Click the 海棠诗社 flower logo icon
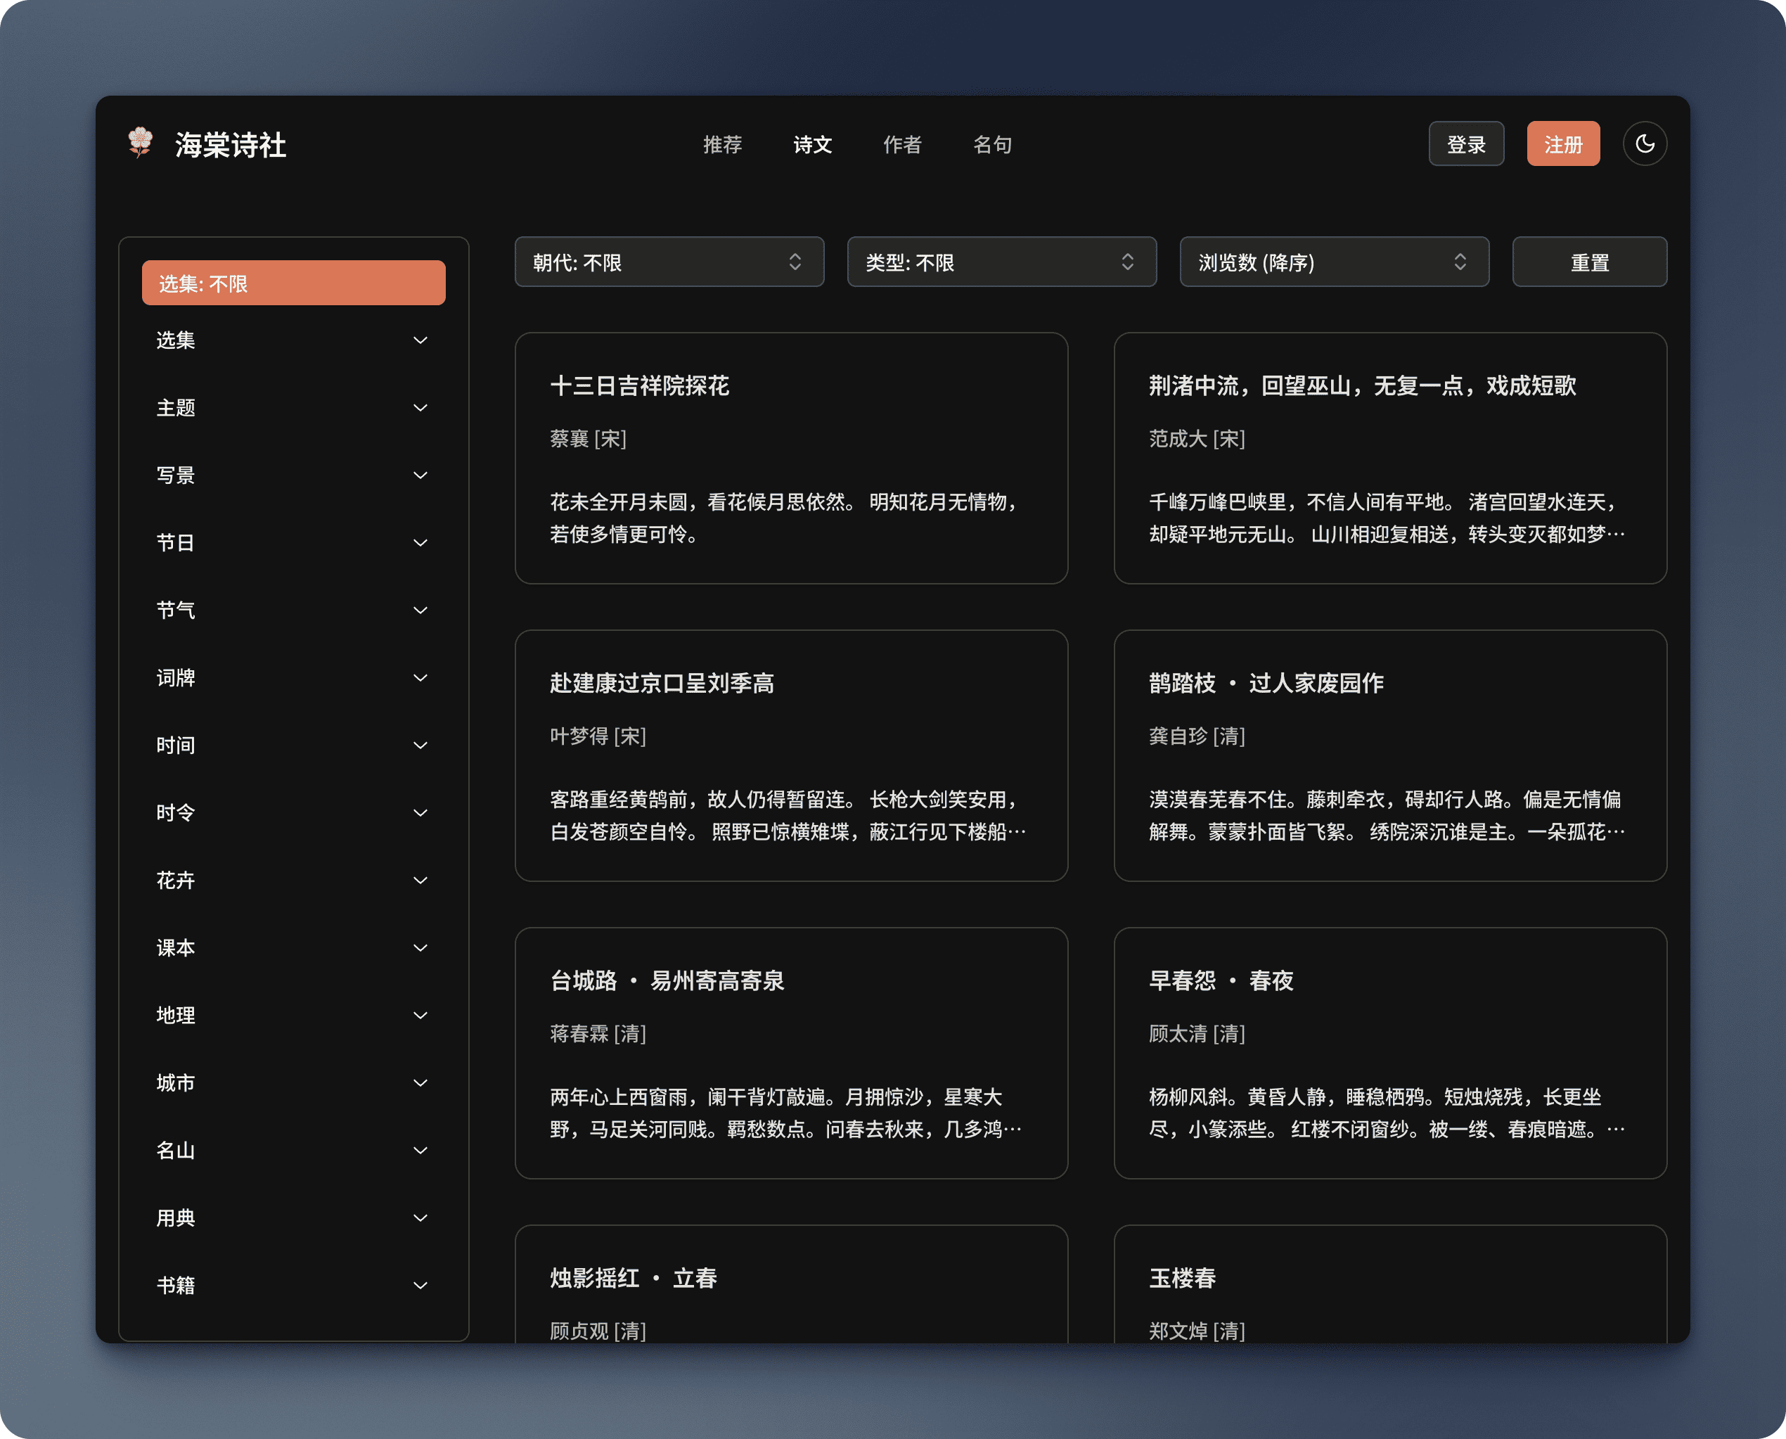The image size is (1786, 1439). [141, 143]
